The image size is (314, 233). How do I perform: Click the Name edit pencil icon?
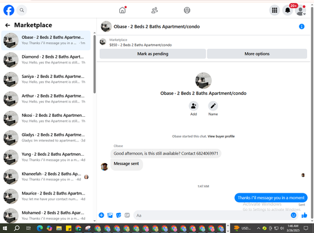[x=213, y=106]
